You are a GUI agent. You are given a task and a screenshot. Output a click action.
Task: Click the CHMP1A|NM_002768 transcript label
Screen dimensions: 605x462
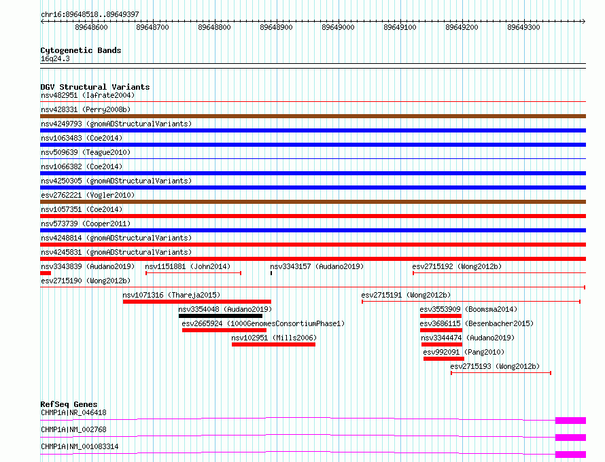tap(73, 429)
